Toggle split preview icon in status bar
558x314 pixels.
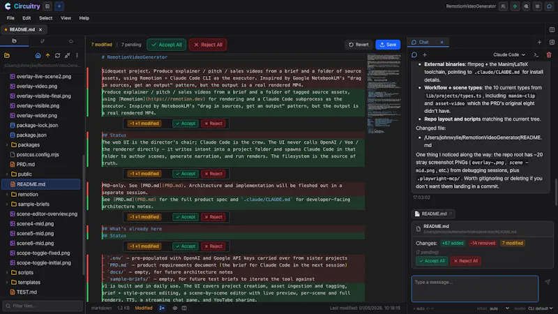[x=184, y=308]
